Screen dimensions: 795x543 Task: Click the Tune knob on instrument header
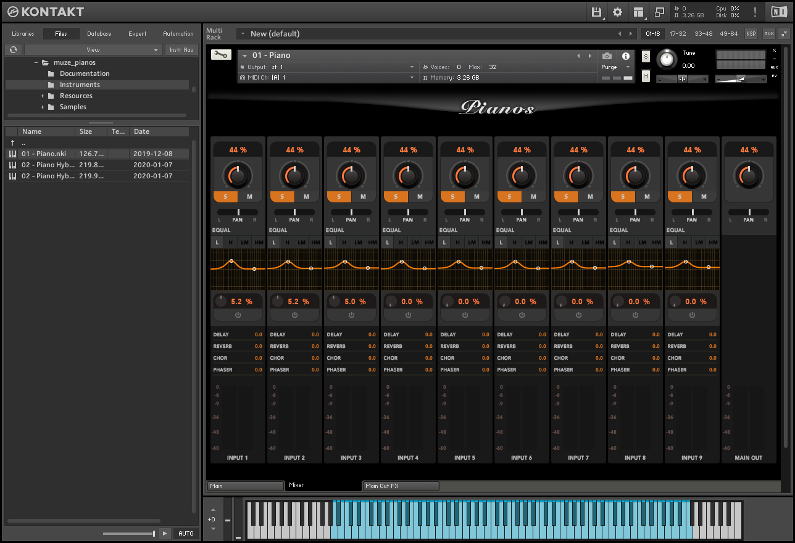tap(667, 59)
